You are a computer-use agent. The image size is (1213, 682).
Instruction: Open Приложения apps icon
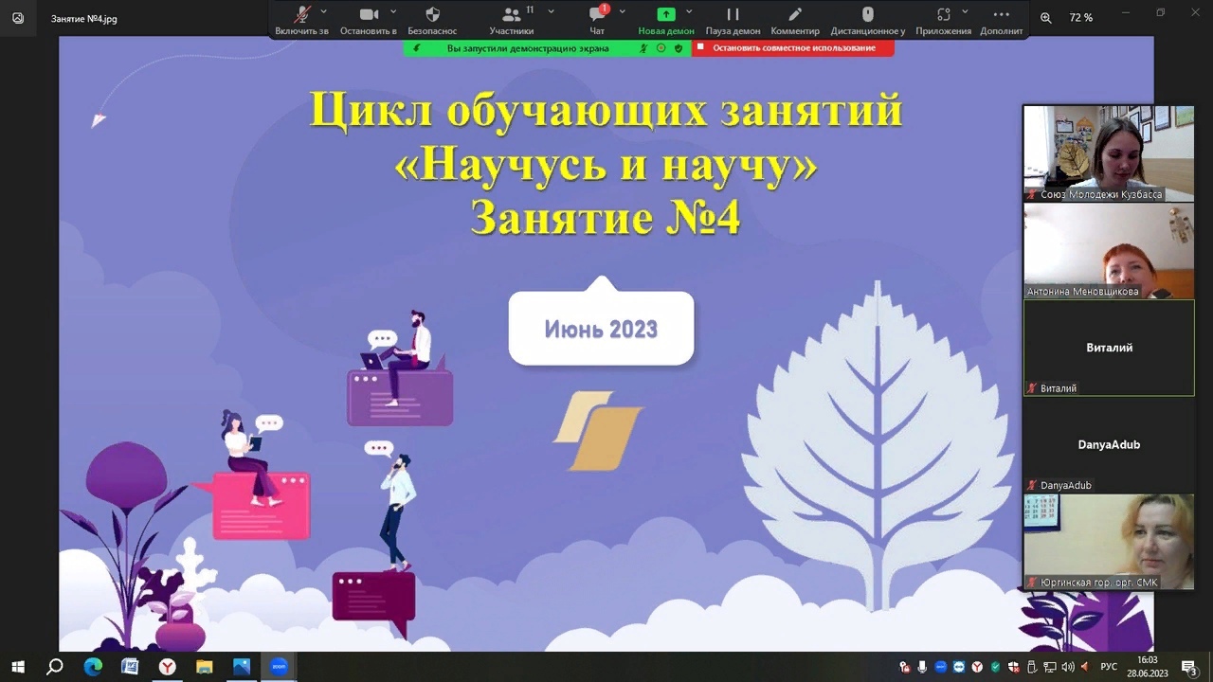(x=943, y=20)
